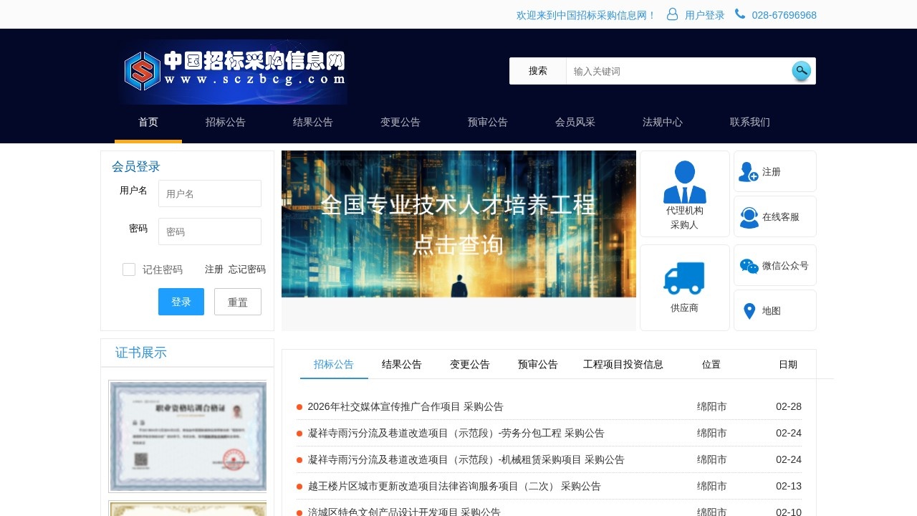
Task: Open the 2026年社交媒体宣传推广合作项目 announcement
Action: click(x=405, y=406)
